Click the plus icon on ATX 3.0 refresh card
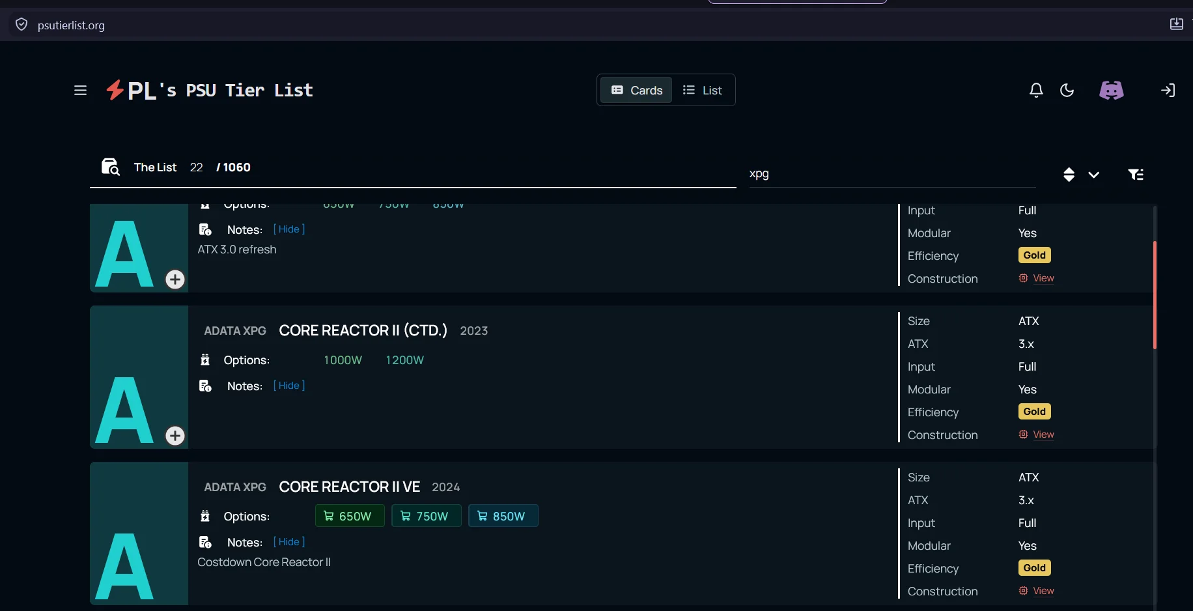The width and height of the screenshot is (1193, 611). [175, 279]
